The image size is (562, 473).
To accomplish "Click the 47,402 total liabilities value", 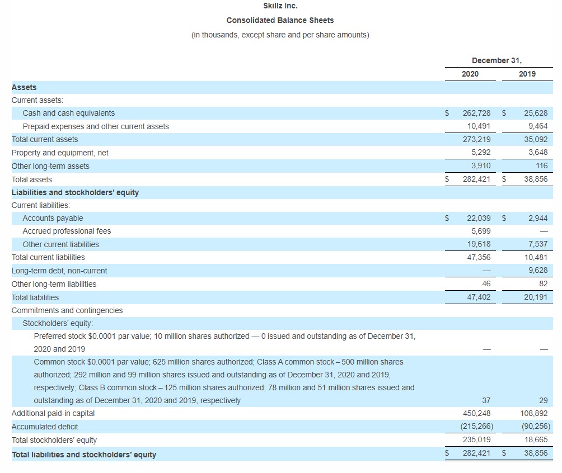I will click(x=479, y=297).
